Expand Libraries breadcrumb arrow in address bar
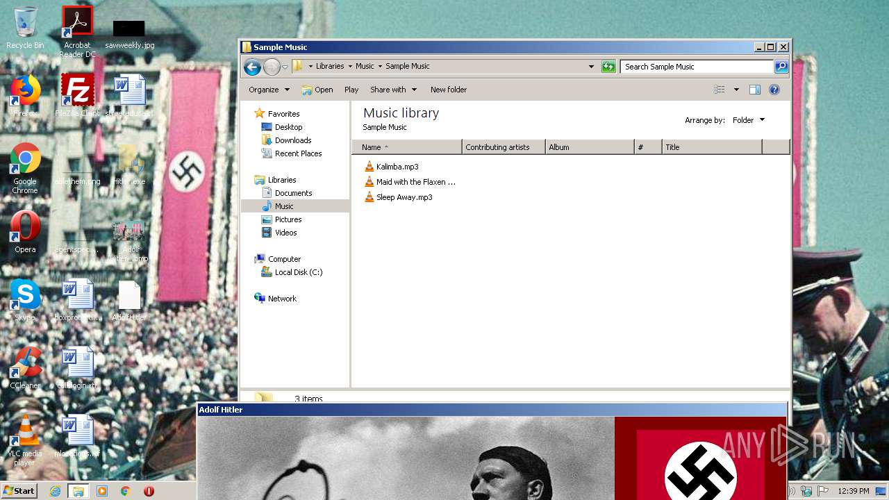This screenshot has width=889, height=500. 350,67
